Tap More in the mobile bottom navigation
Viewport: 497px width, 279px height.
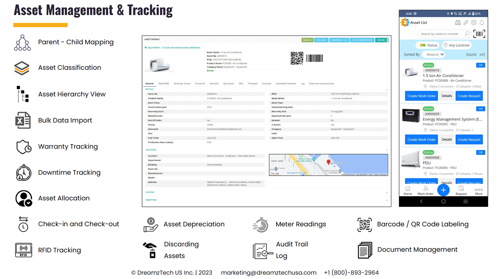[x=479, y=191]
